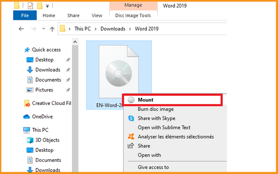This screenshot has width=278, height=174.
Task: Click the properties checkmark icon in title bar
Action: click(x=30, y=6)
